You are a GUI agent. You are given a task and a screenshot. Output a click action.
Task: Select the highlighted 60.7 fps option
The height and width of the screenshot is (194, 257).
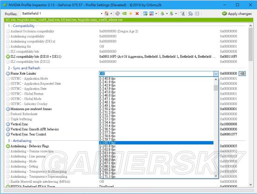tap(157, 143)
